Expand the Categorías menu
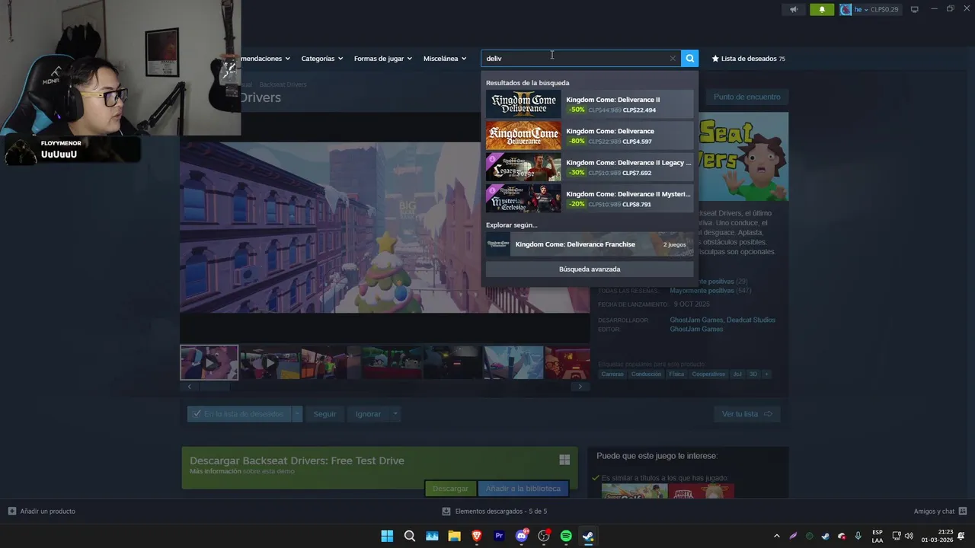 pos(321,59)
